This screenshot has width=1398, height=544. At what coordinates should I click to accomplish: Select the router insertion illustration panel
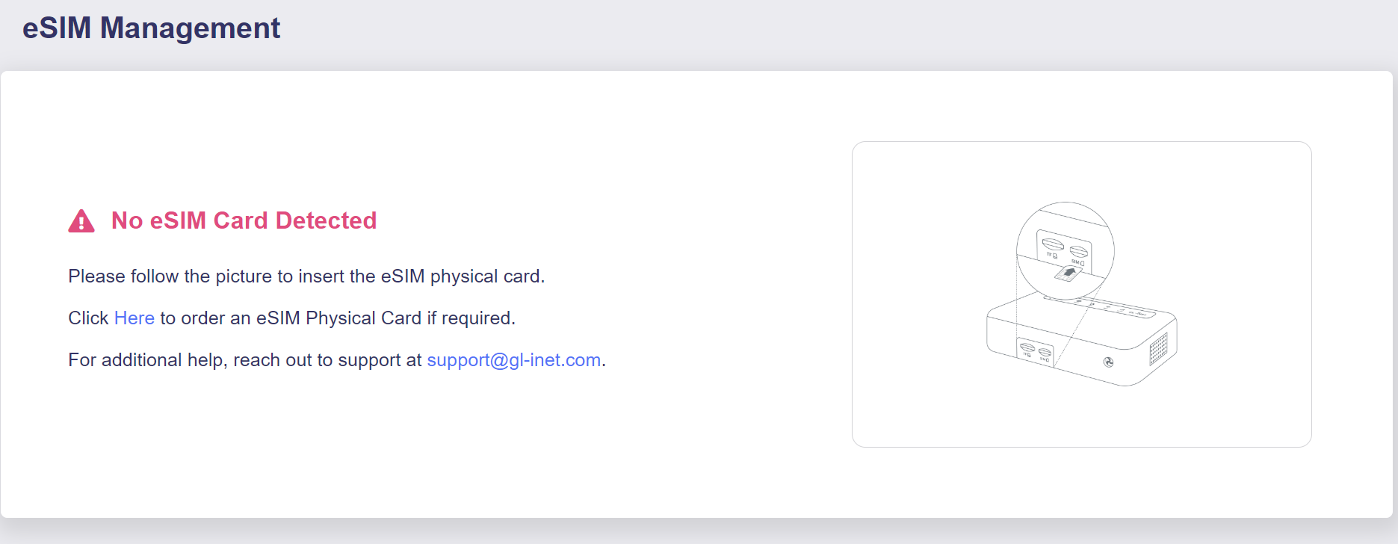(1082, 294)
